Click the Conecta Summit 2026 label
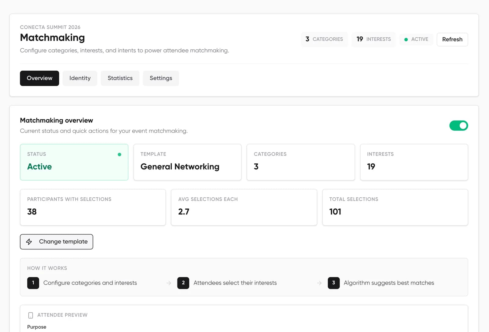This screenshot has height=332, width=489. pyautogui.click(x=50, y=27)
